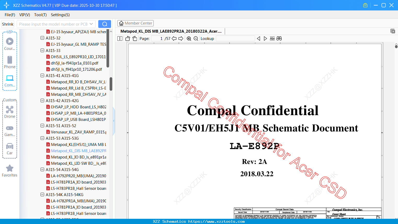Open DH5JL_LS_E892PR10_LID file
This screenshot has height=224, width=398.
pyautogui.click(x=76, y=57)
